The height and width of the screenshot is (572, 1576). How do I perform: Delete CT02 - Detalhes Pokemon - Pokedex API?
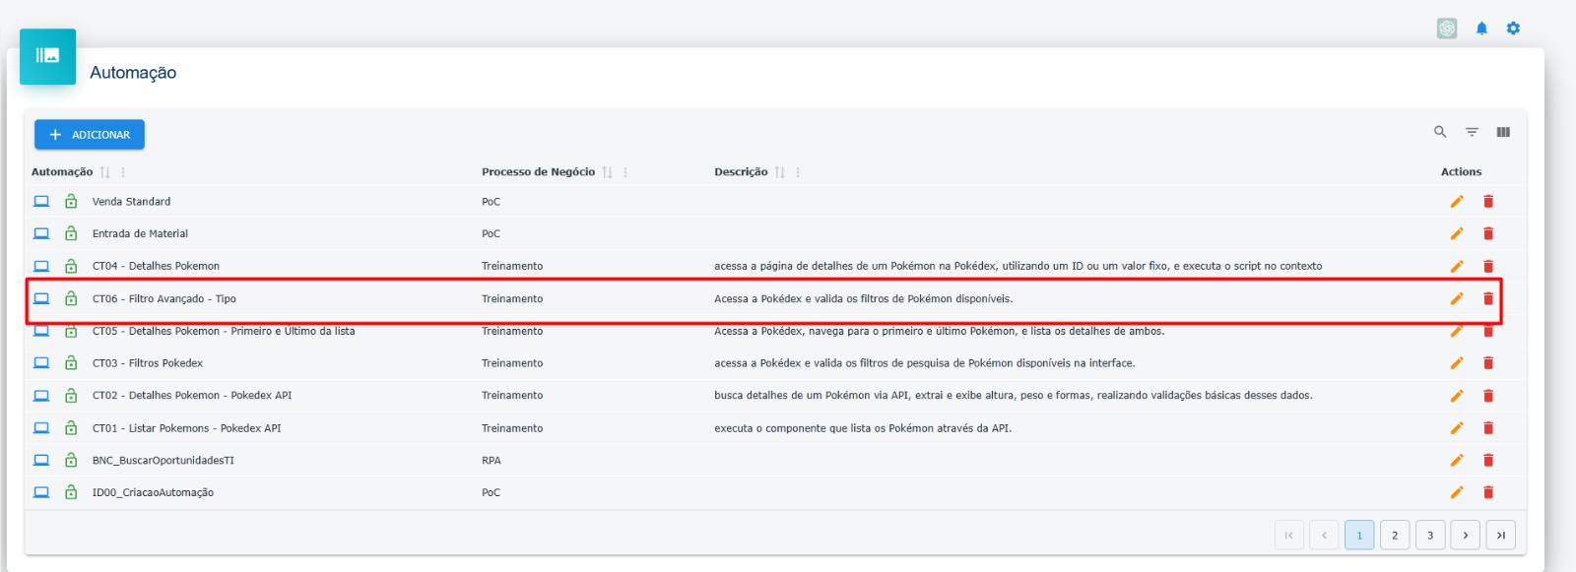coord(1488,396)
